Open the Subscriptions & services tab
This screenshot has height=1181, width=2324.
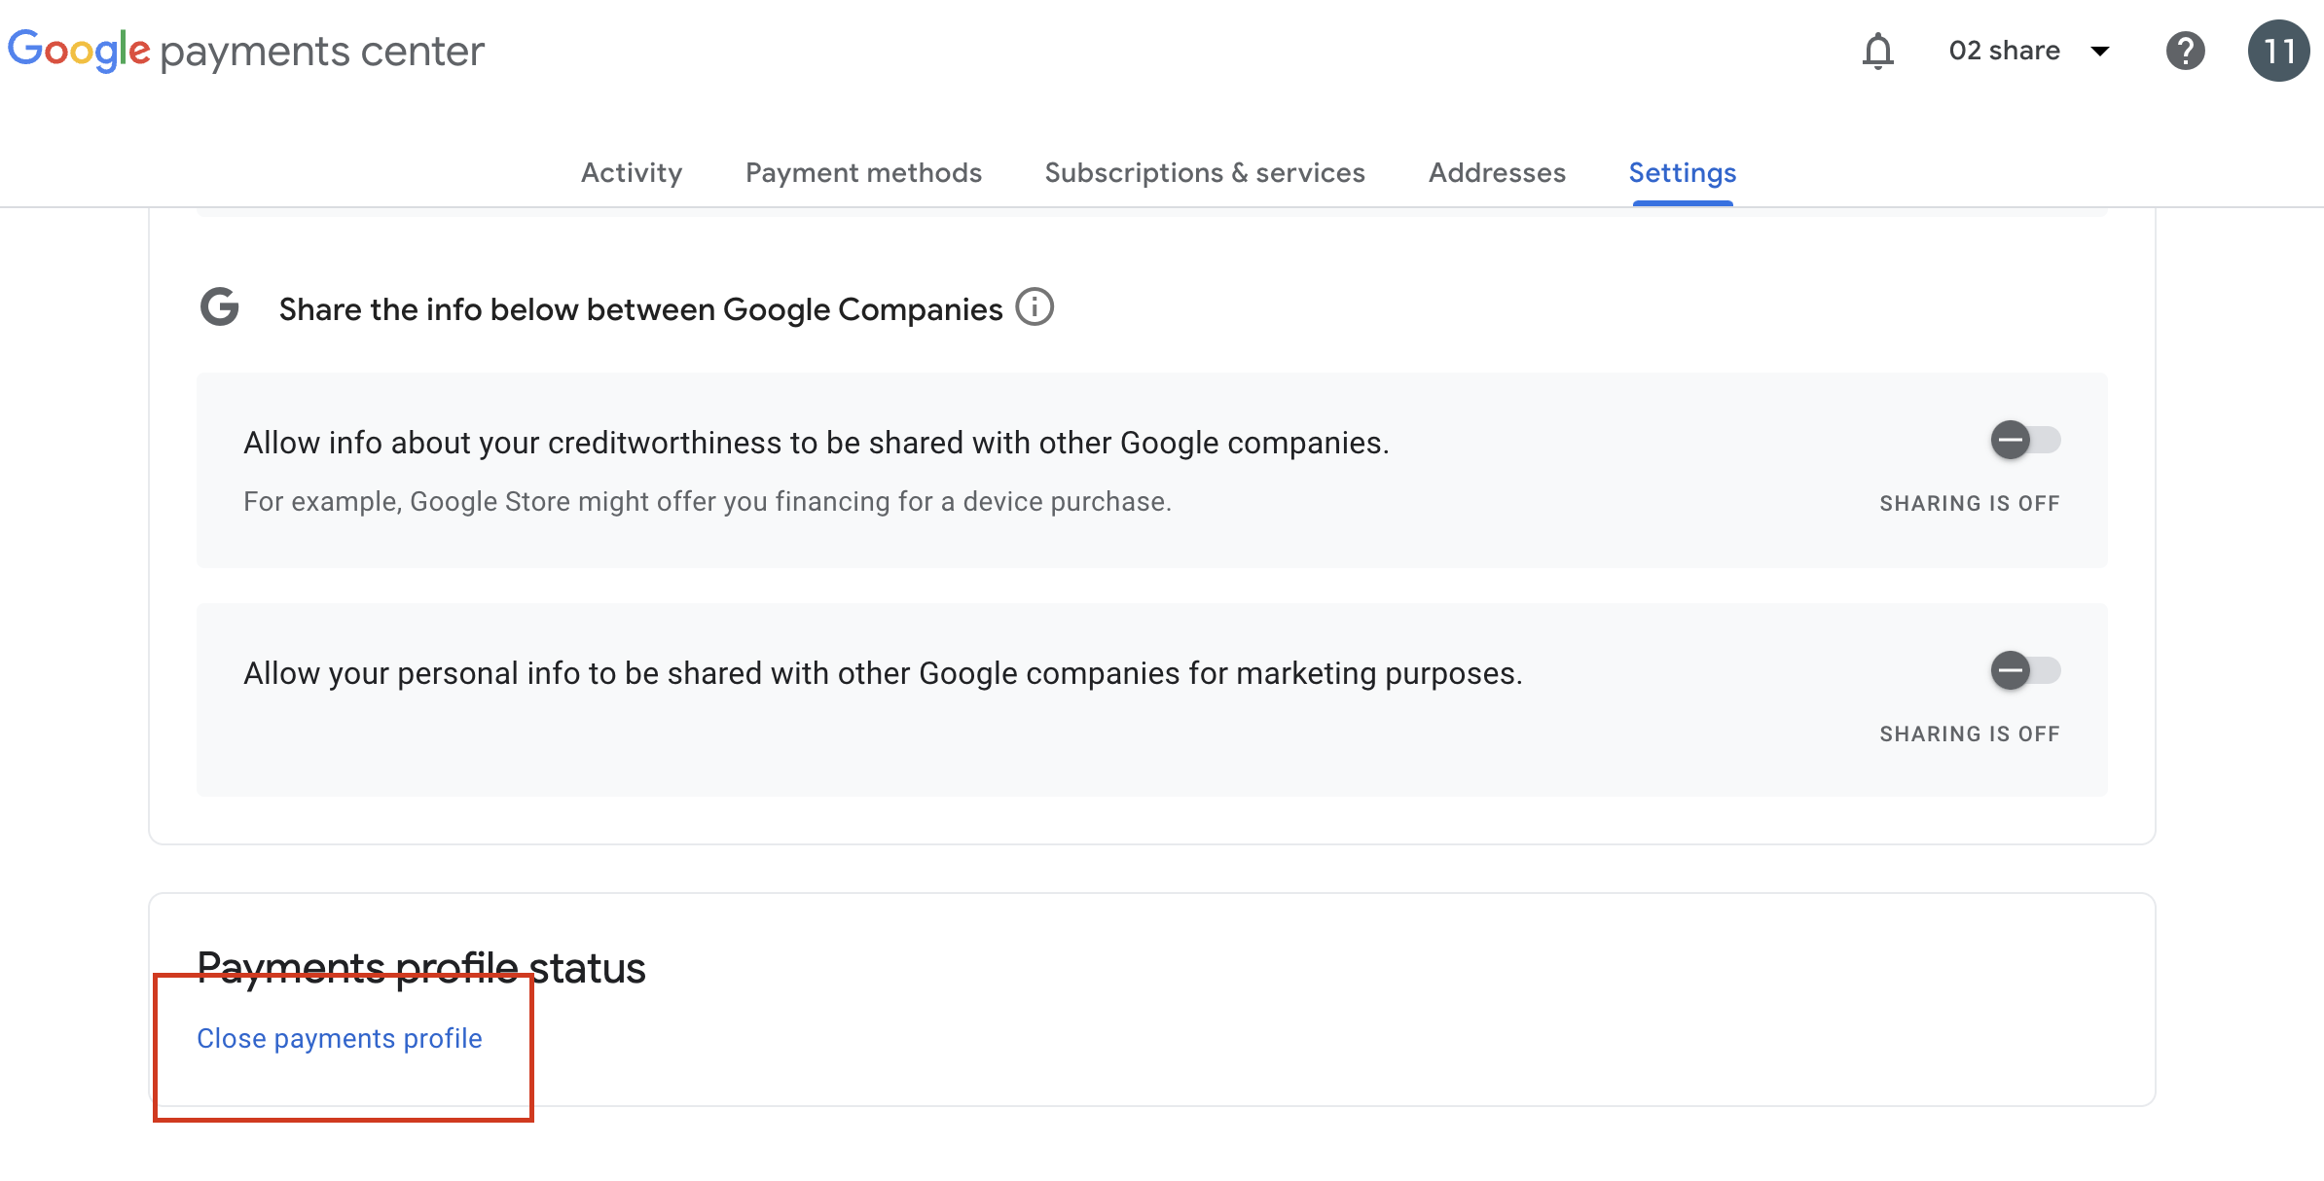1205,172
